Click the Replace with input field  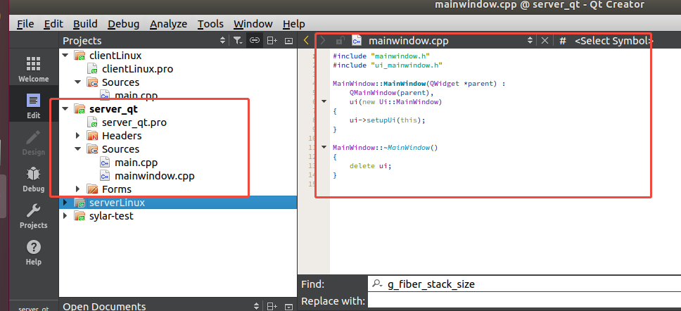coord(524,301)
